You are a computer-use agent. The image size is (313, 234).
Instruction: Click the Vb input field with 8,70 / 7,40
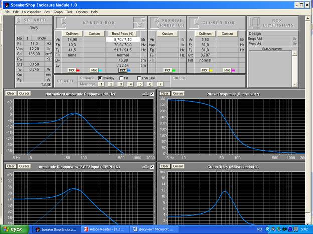coord(122,39)
